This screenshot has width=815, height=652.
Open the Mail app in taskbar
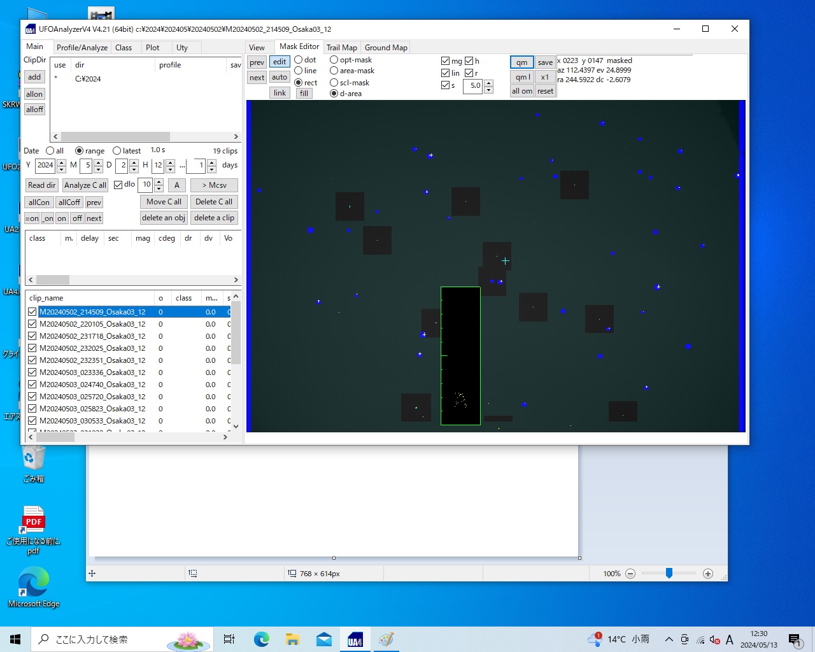click(324, 639)
